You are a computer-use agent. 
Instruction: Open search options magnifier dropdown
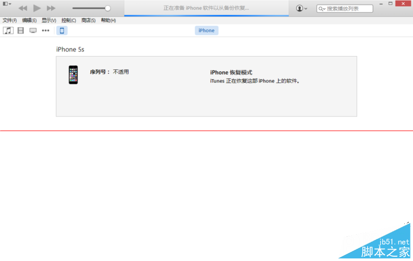point(322,9)
